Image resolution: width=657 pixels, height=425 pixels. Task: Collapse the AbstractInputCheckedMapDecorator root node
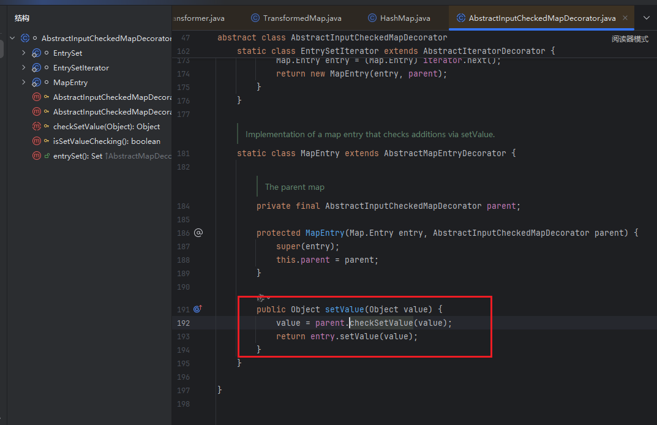pos(12,38)
